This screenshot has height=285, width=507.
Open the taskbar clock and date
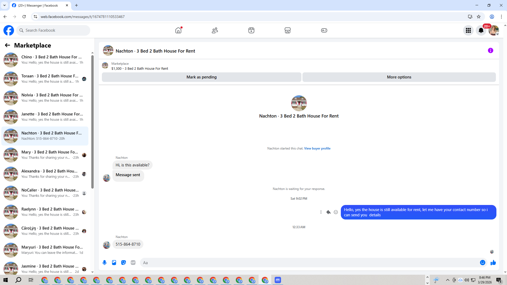coord(485,280)
